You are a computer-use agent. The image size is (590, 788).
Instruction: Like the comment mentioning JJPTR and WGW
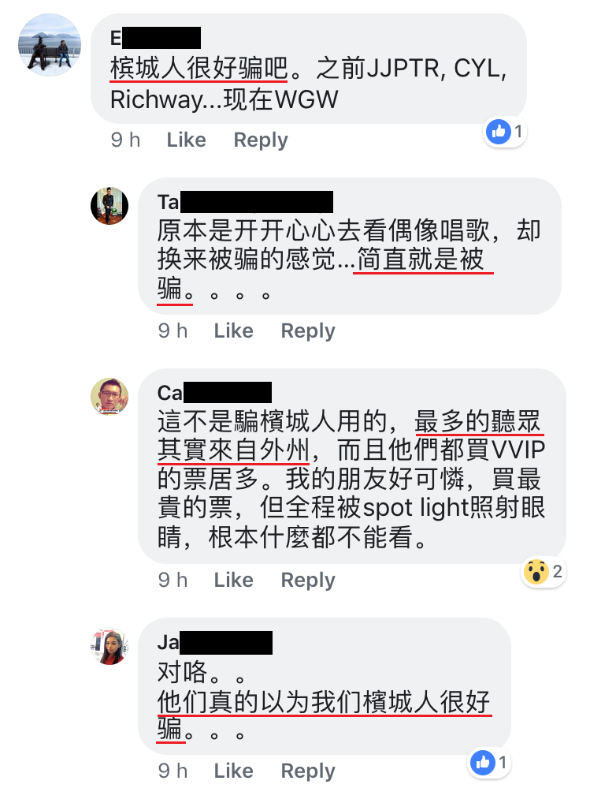coord(186,140)
